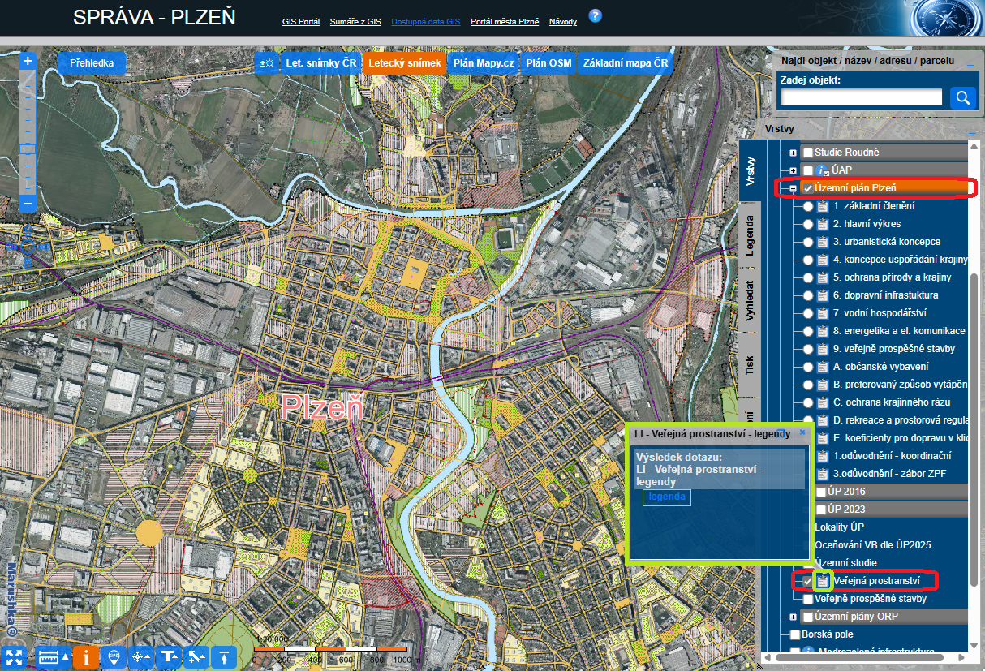The width and height of the screenshot is (985, 671).
Task: Open legend icon for Veřejná prostranství
Action: (x=823, y=580)
